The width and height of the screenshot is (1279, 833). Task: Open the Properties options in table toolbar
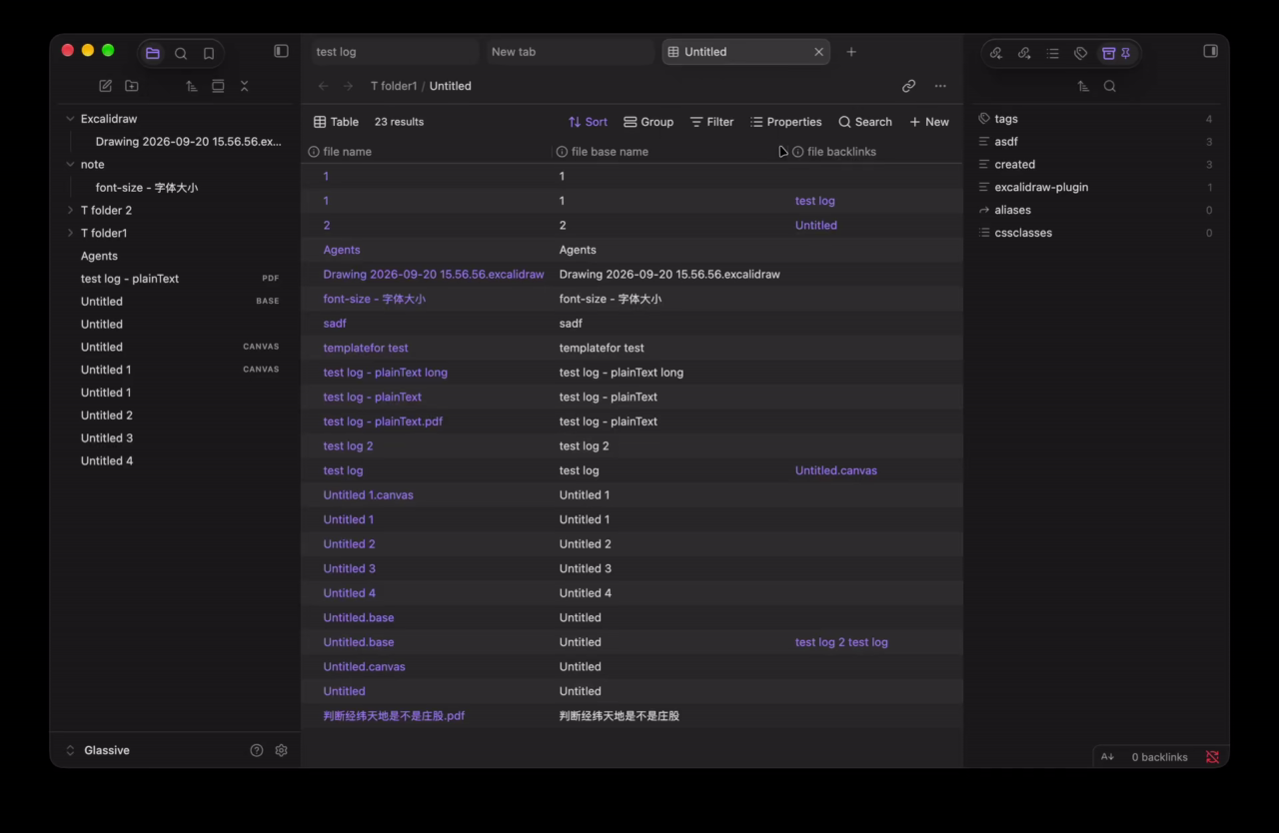pyautogui.click(x=786, y=122)
